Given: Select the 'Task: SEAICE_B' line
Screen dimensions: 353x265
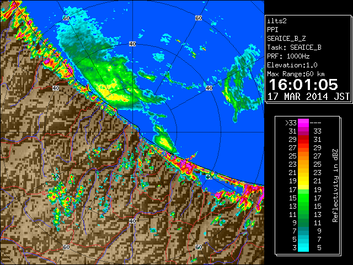Looking at the screenshot, I should (294, 47).
